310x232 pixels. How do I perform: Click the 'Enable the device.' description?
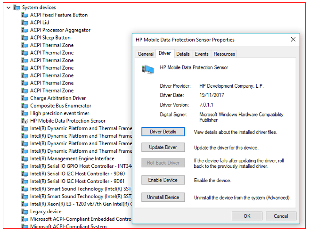(212, 181)
